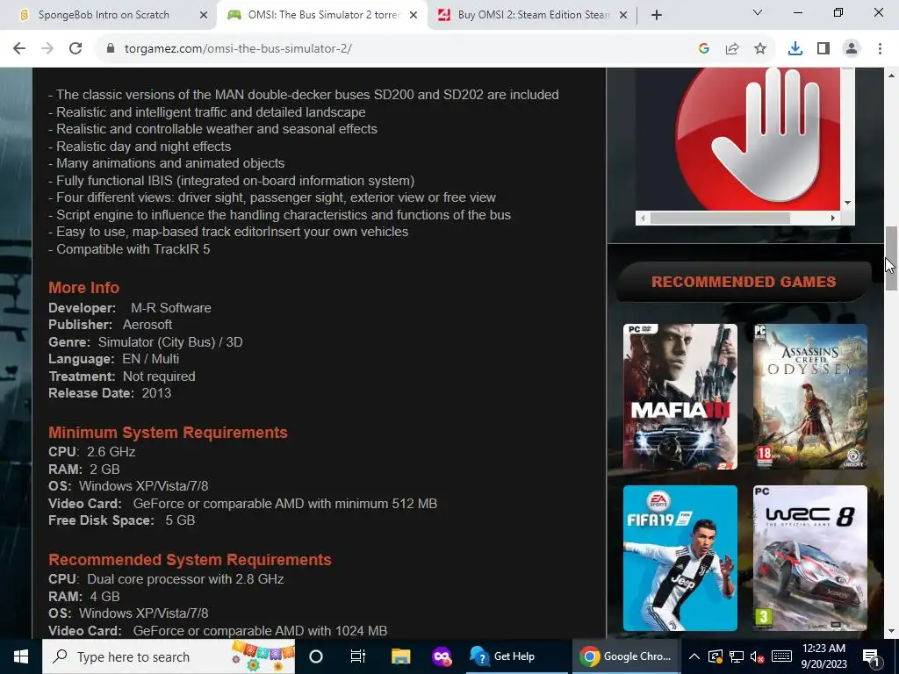Open the Assassin's Creed Odyssey cover

810,397
